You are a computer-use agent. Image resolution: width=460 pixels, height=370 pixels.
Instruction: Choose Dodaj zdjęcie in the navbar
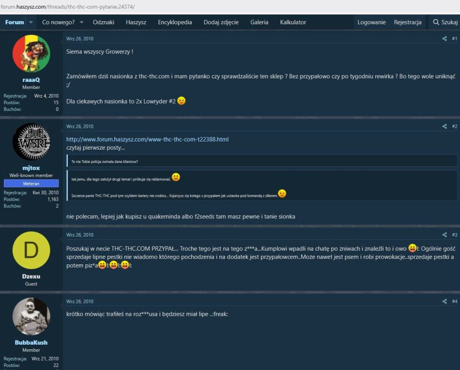click(221, 22)
